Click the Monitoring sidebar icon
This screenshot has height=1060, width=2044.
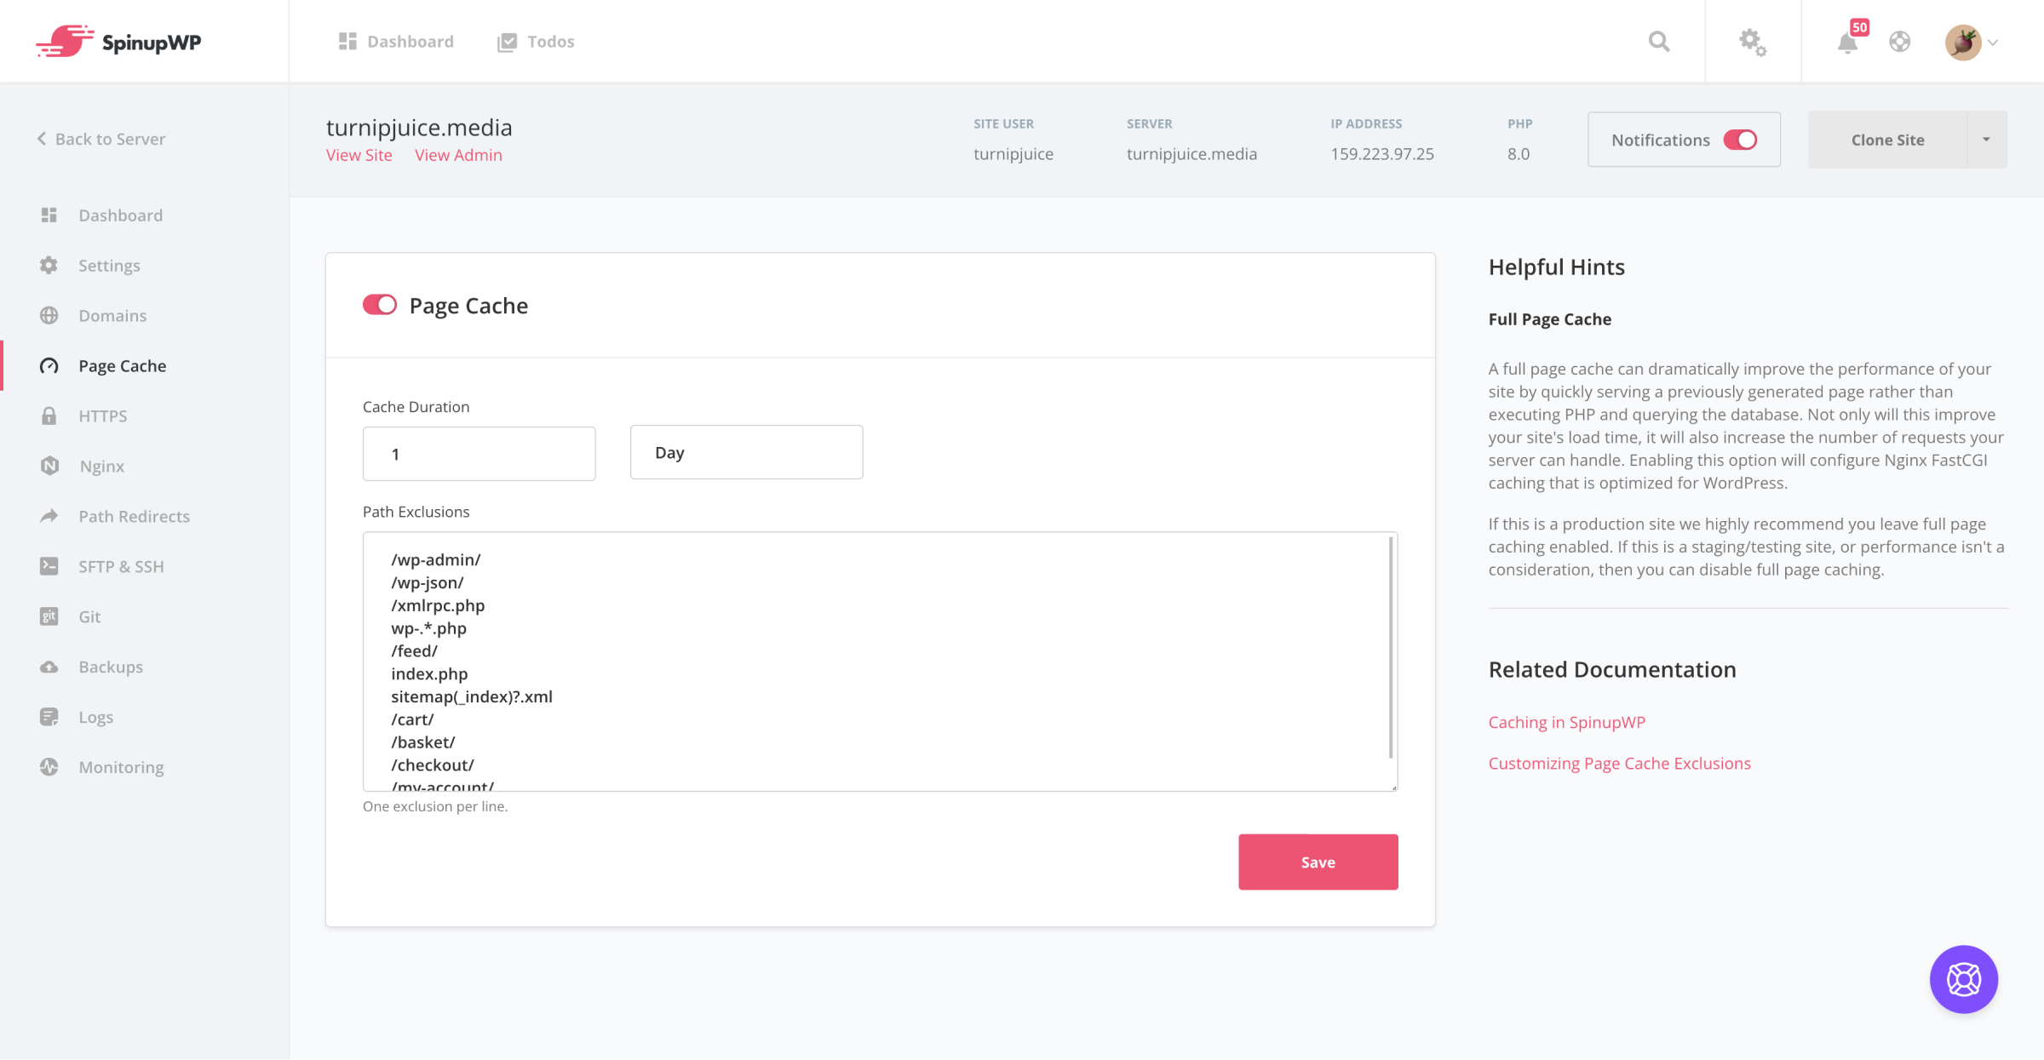tap(49, 766)
